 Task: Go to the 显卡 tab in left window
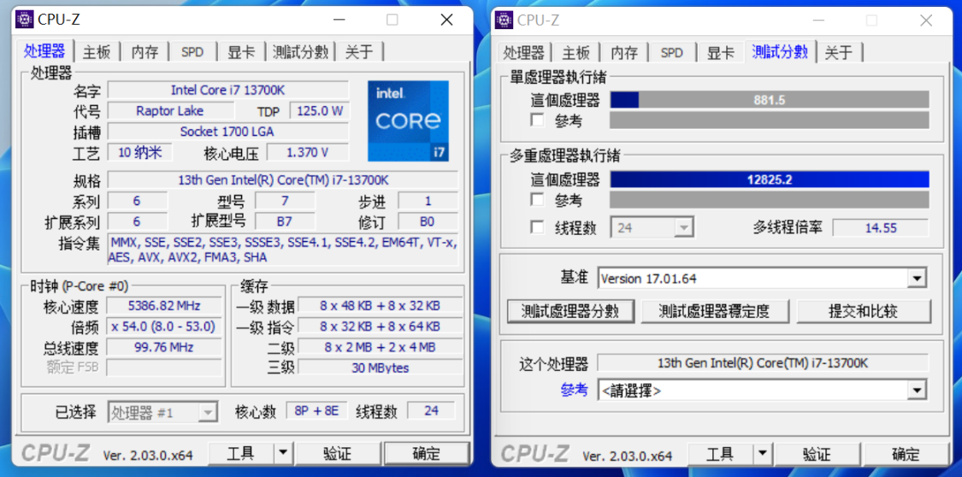pyautogui.click(x=240, y=52)
